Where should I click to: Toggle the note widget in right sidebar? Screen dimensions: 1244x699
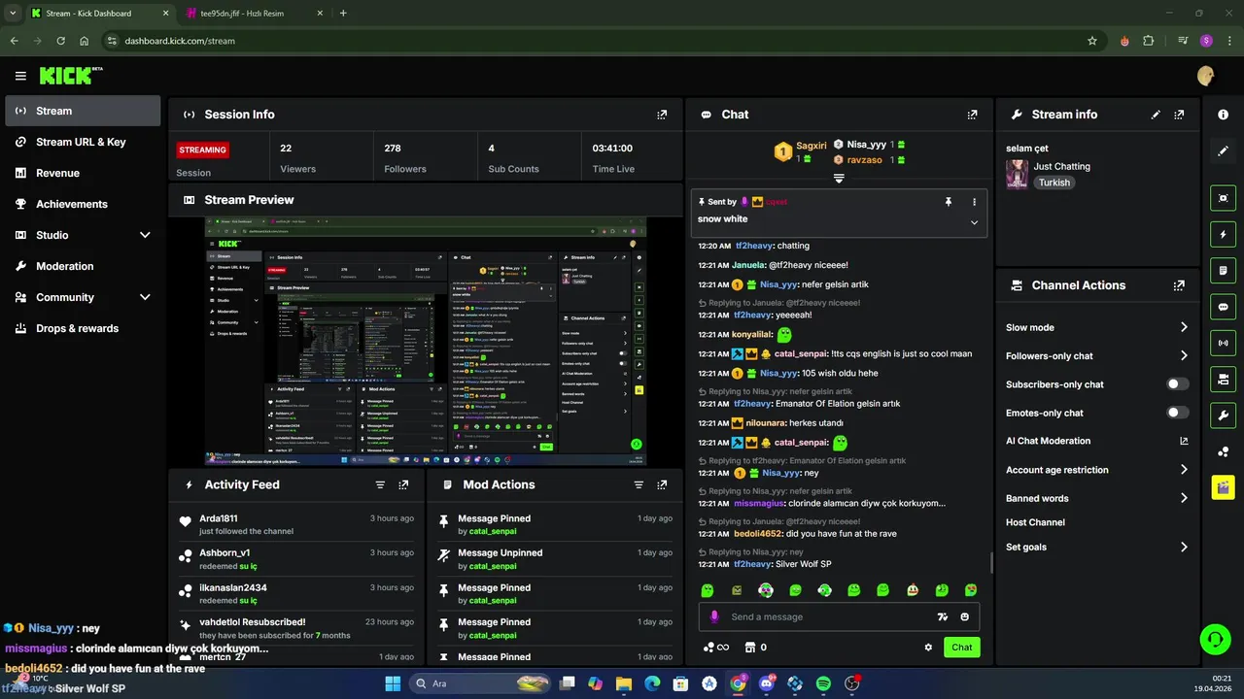1223,270
